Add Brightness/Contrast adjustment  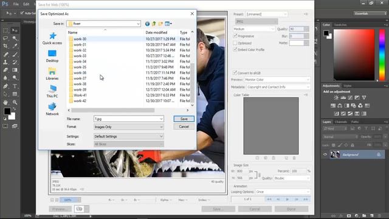click(x=336, y=97)
